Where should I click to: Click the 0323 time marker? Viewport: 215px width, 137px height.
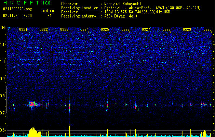click(x=64, y=29)
